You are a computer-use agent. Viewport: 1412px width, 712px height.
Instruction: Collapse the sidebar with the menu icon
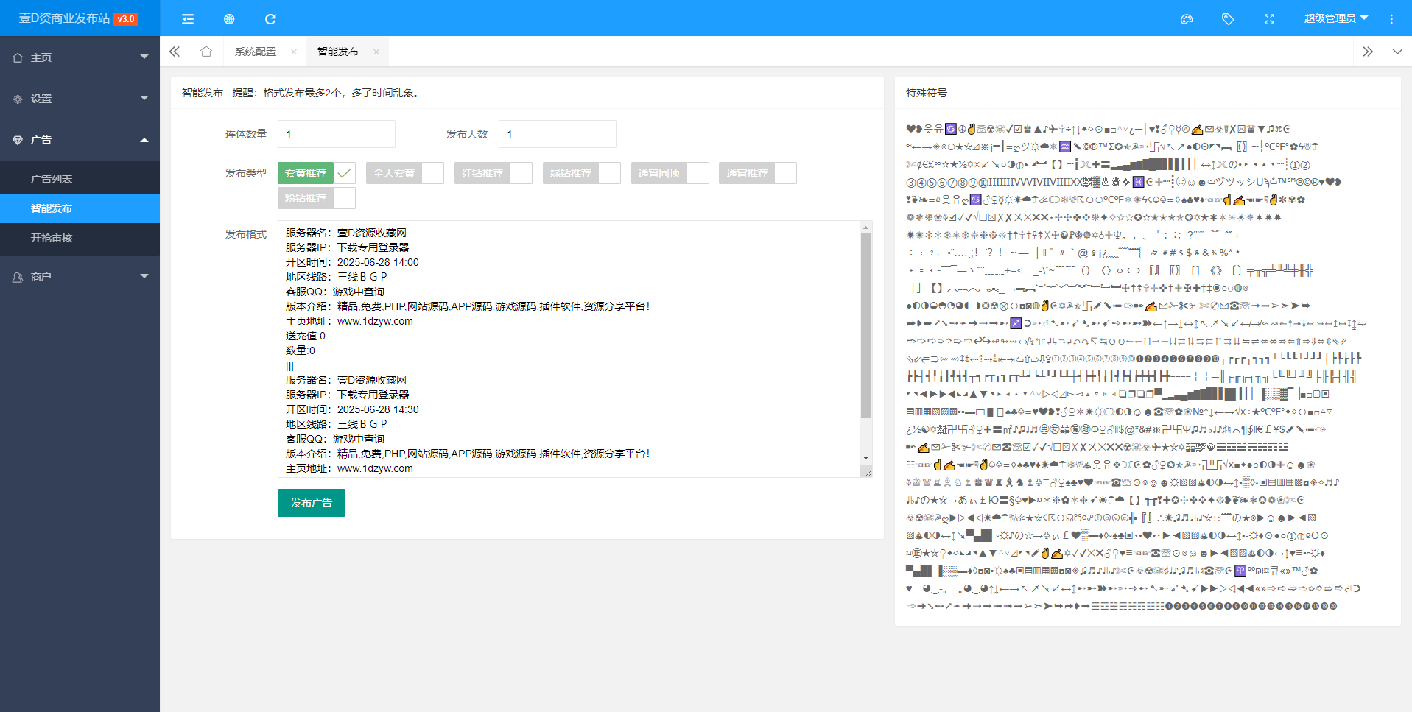[x=188, y=19]
